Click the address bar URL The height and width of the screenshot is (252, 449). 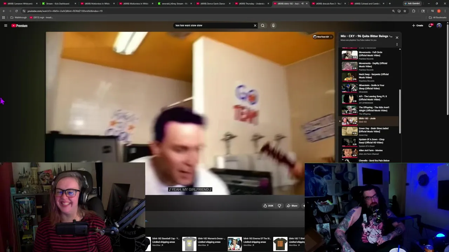coord(65,11)
